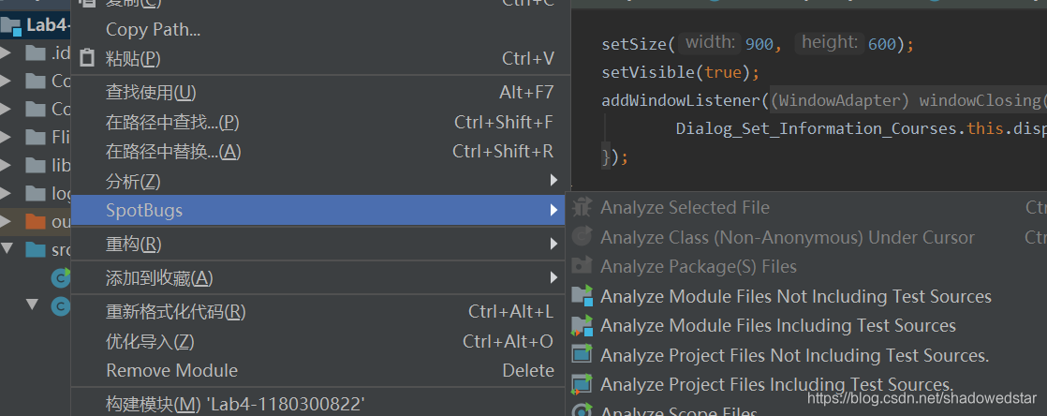Click the setVisible(true); code line
The height and width of the screenshot is (416, 1047).
coord(681,72)
